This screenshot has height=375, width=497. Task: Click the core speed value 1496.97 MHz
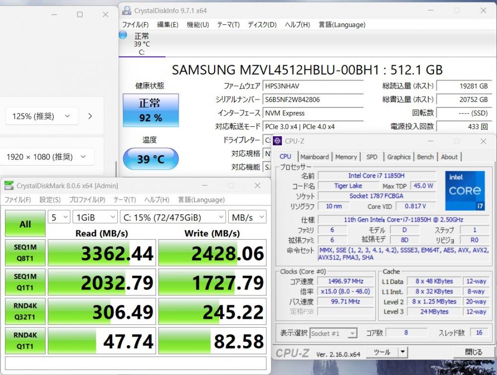[x=346, y=281]
